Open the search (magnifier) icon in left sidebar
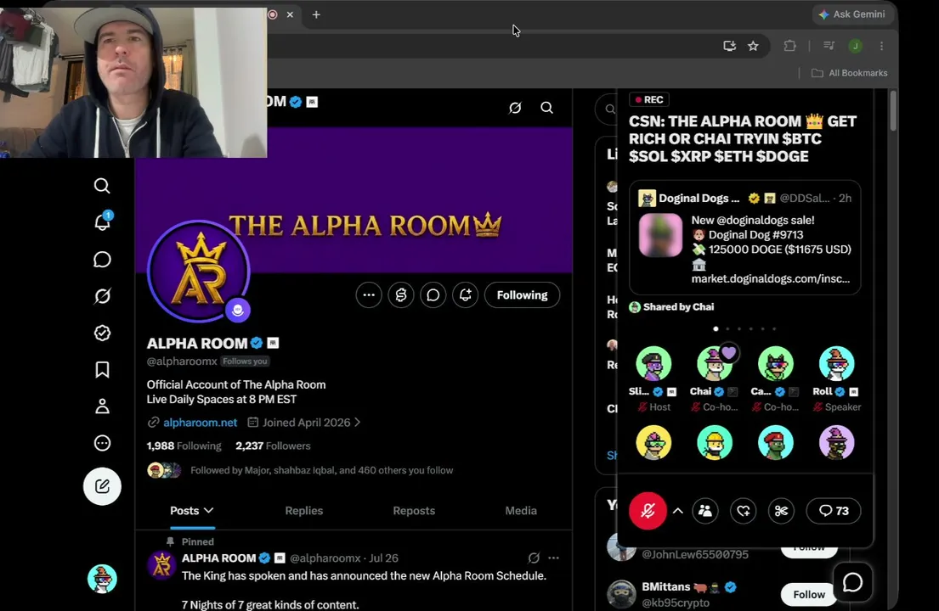The image size is (939, 611). point(102,186)
